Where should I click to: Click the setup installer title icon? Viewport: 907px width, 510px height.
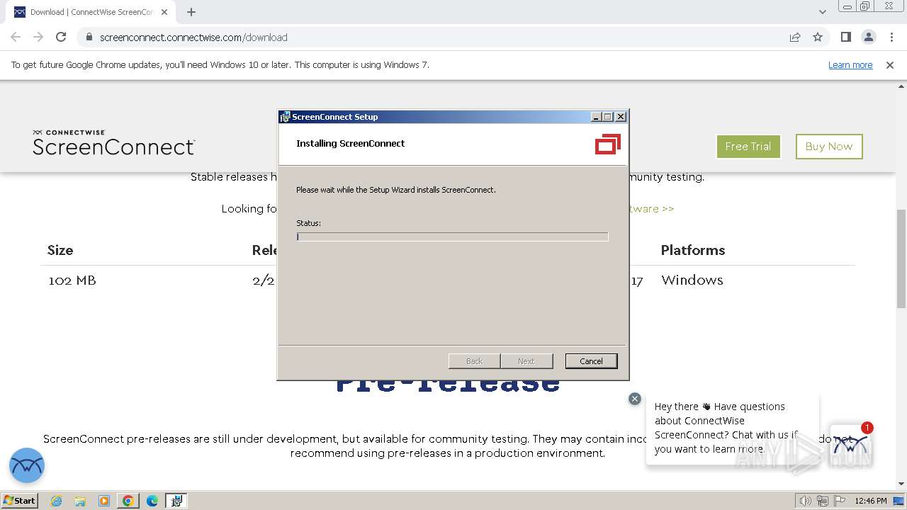pyautogui.click(x=285, y=117)
